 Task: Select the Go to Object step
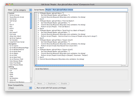click(14, 54)
